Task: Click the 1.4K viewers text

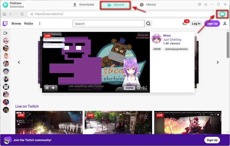Action: point(172,44)
